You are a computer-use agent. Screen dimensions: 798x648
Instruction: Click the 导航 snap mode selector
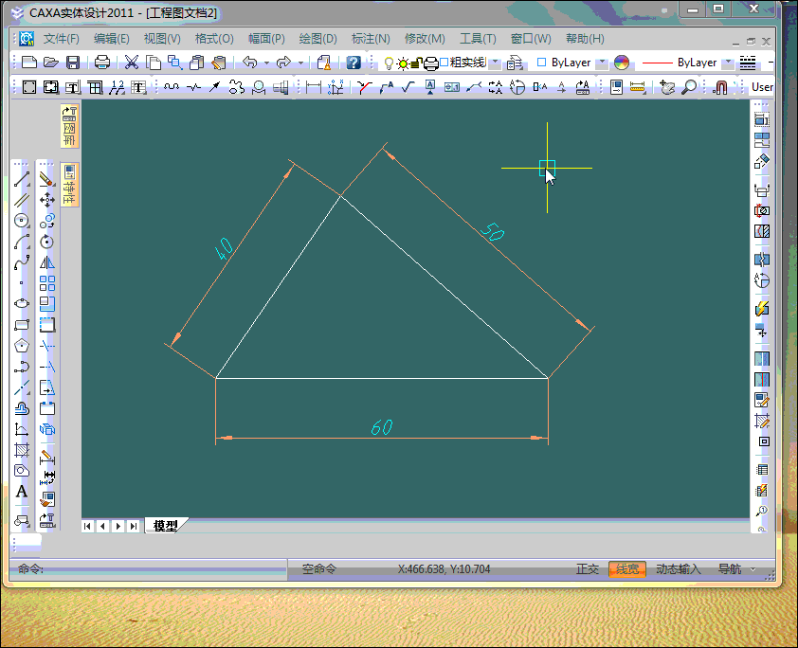pyautogui.click(x=731, y=569)
